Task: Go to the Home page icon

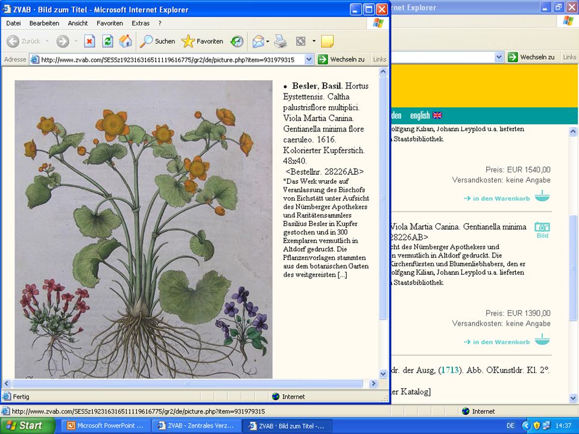Action: tap(125, 41)
